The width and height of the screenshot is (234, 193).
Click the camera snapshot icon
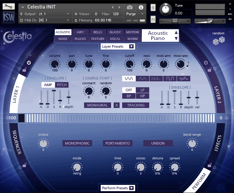pos(130,7)
